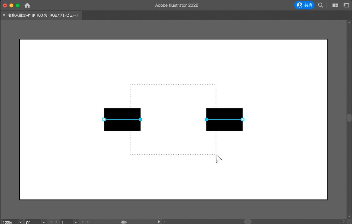Click the horizontal scrollbar right arrow

[344, 222]
